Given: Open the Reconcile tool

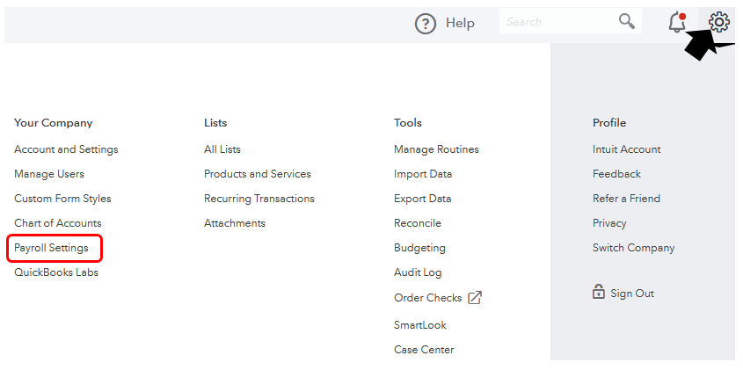Looking at the screenshot, I should pos(418,223).
